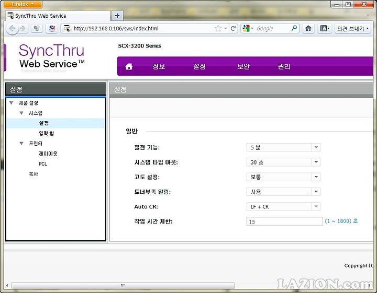Screen dimensions: 377x293
Task: Click the (1 ~ 1800) 초 range hint
Action: click(341, 221)
